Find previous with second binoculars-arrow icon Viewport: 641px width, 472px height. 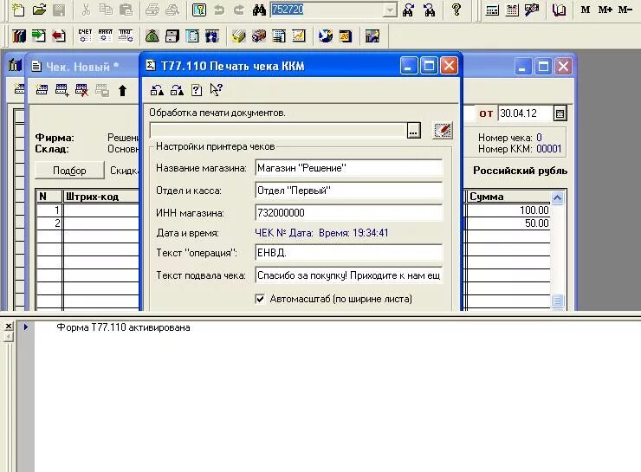[430, 10]
